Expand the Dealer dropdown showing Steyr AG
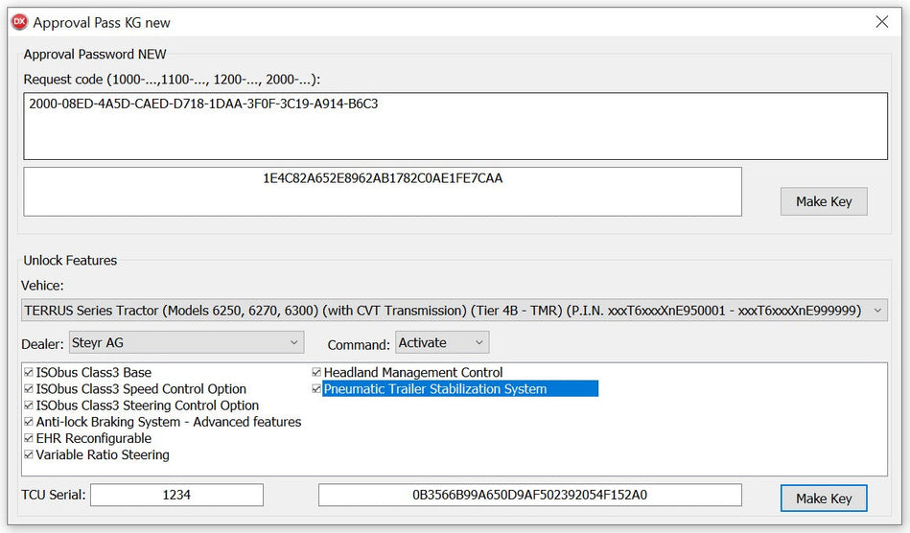The width and height of the screenshot is (910, 533). [x=186, y=342]
